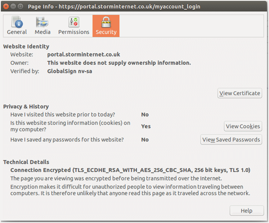
Task: Click the General tab info icon
Action: (17, 22)
